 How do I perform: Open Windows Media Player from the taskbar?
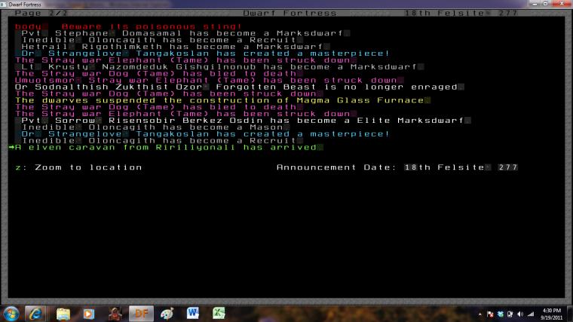tap(88, 314)
